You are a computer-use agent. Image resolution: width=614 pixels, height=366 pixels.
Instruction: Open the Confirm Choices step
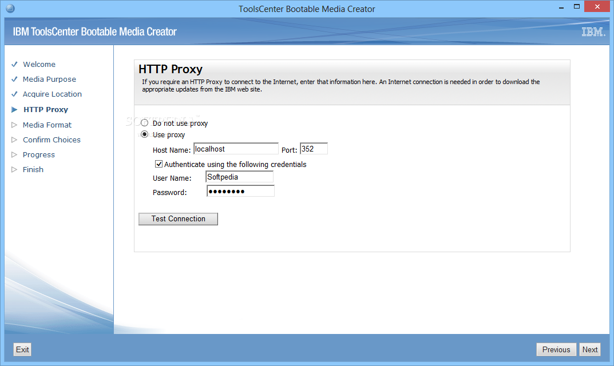pos(52,140)
